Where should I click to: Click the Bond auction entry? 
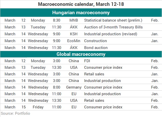[81, 47]
